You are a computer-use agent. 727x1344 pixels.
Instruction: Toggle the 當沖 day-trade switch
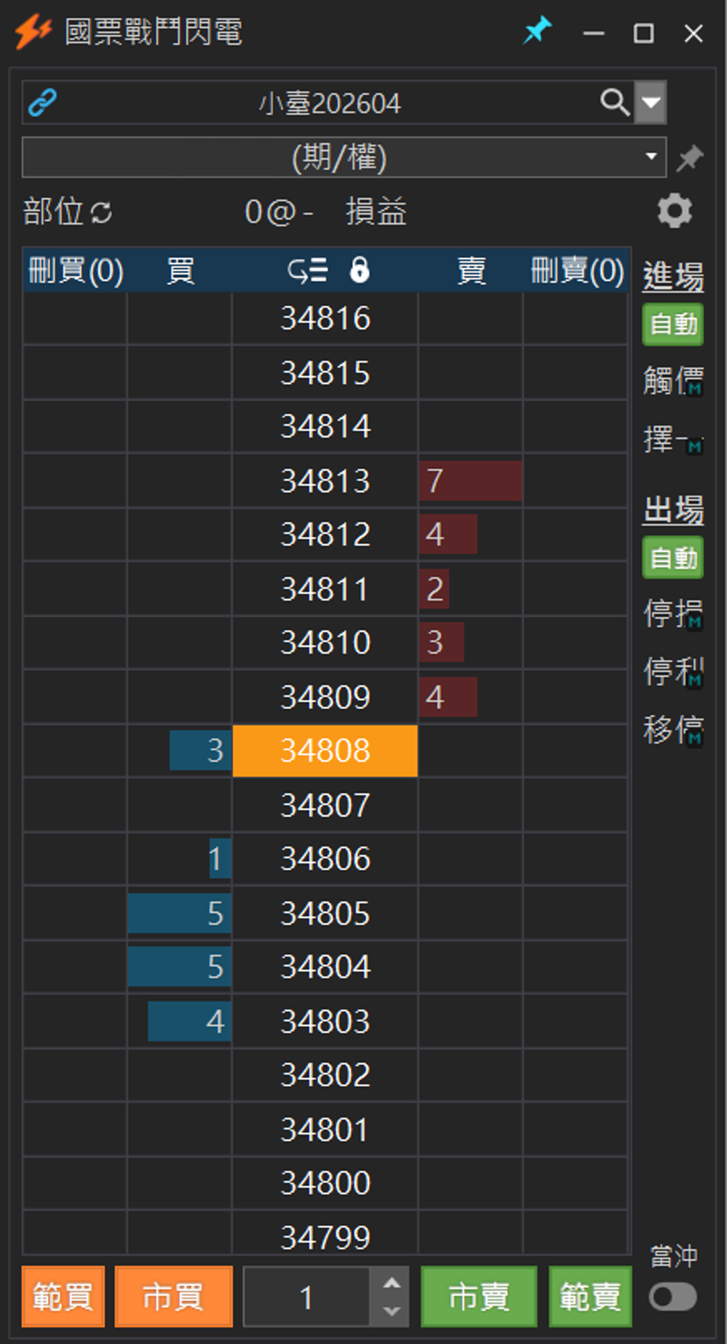(x=672, y=1296)
